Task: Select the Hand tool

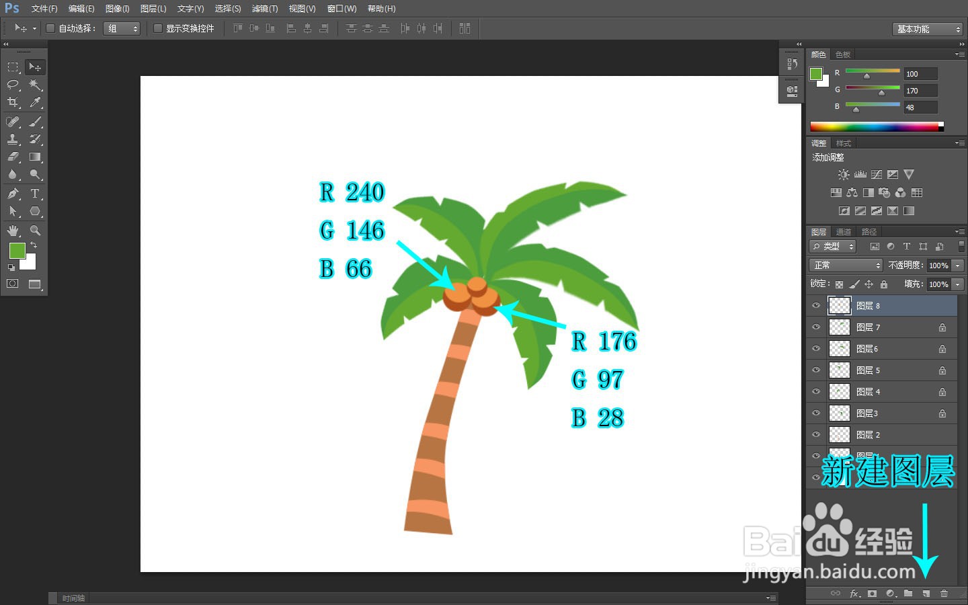Action: [x=13, y=231]
